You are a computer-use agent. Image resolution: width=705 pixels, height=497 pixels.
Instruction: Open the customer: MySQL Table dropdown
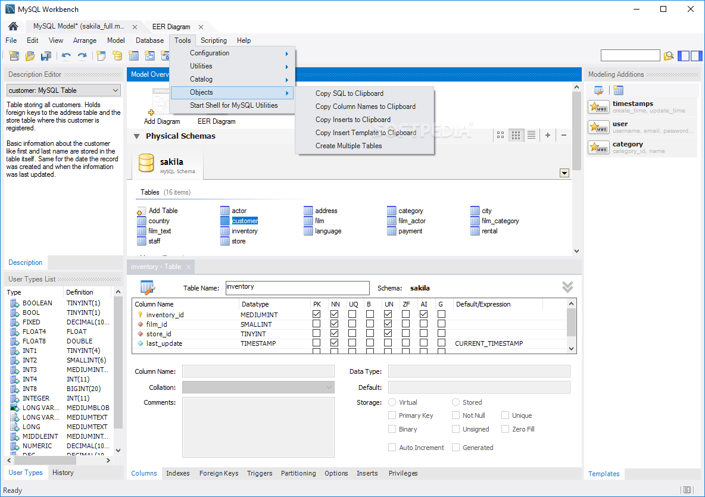tap(64, 90)
